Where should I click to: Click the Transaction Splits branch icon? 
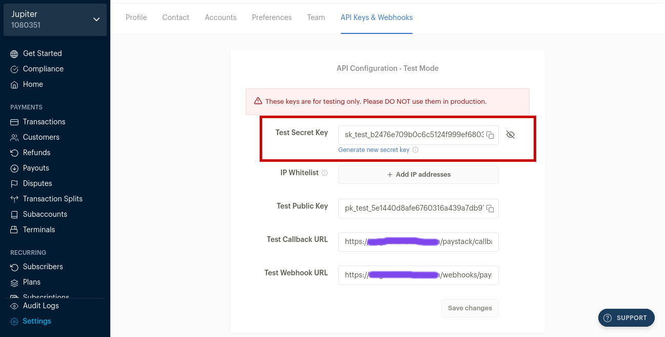coord(14,199)
